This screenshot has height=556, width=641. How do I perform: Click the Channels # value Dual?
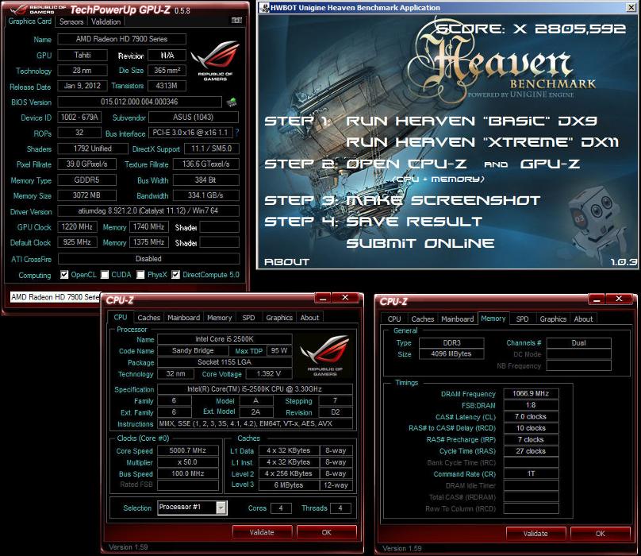[x=579, y=342]
